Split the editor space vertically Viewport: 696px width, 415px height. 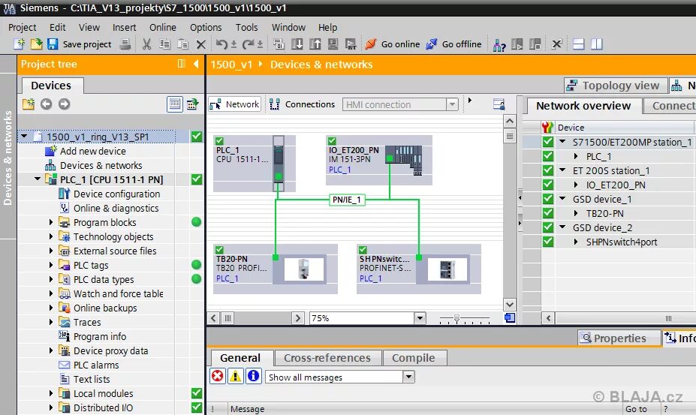597,44
